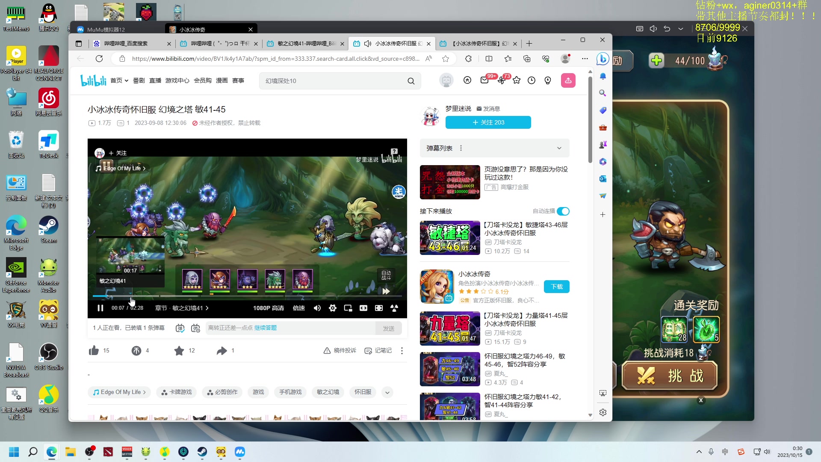This screenshot has width=821, height=462.
Task: Open Windows Start menu
Action: (14, 452)
